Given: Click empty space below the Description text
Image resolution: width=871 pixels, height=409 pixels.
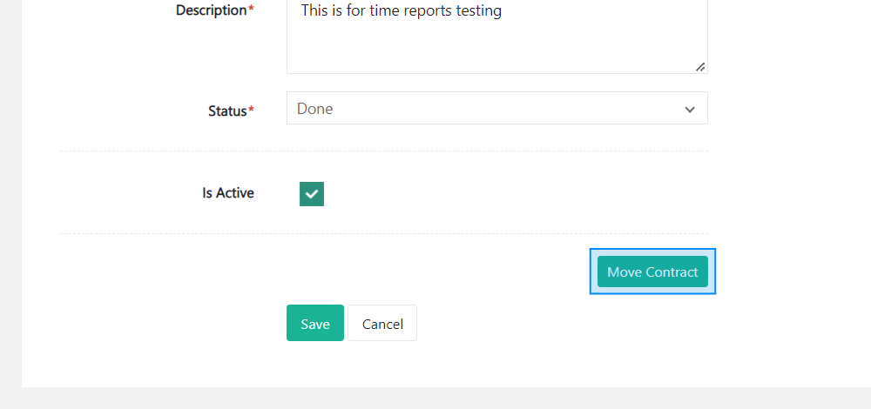Looking at the screenshot, I should coord(496,48).
